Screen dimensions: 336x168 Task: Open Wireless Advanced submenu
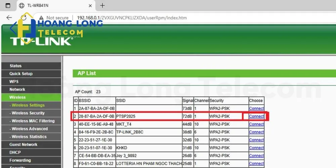(x=31, y=129)
